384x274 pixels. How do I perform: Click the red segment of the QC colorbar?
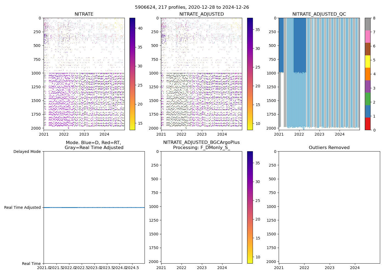pos(368,124)
